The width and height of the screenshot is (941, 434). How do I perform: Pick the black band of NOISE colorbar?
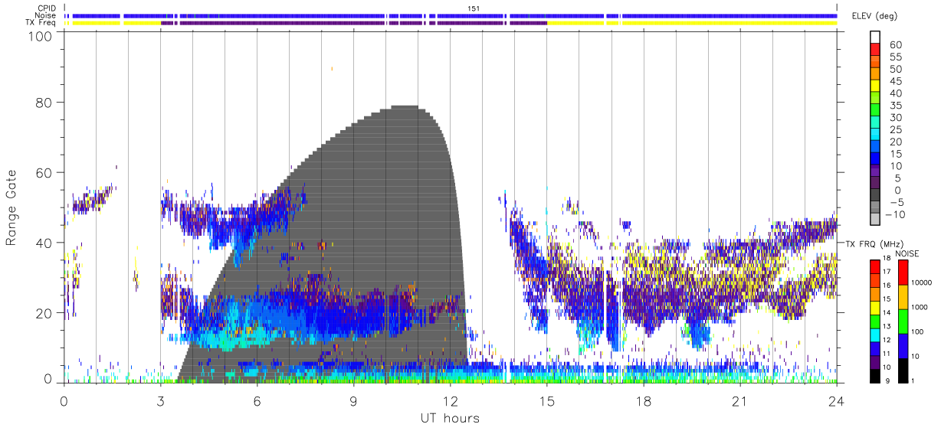[903, 370]
